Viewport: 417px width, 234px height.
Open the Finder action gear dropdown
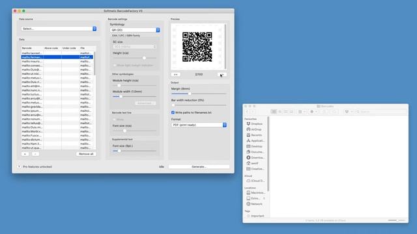coord(313,112)
